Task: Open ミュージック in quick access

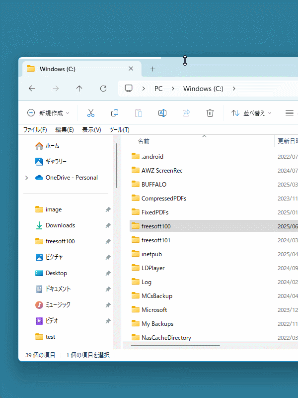Action: [53, 305]
